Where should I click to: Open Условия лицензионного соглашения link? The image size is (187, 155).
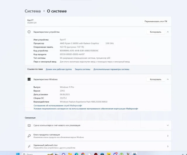click(86, 109)
